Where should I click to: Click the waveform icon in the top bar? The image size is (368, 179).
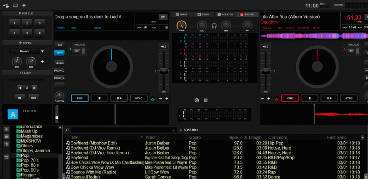pyautogui.click(x=24, y=5)
